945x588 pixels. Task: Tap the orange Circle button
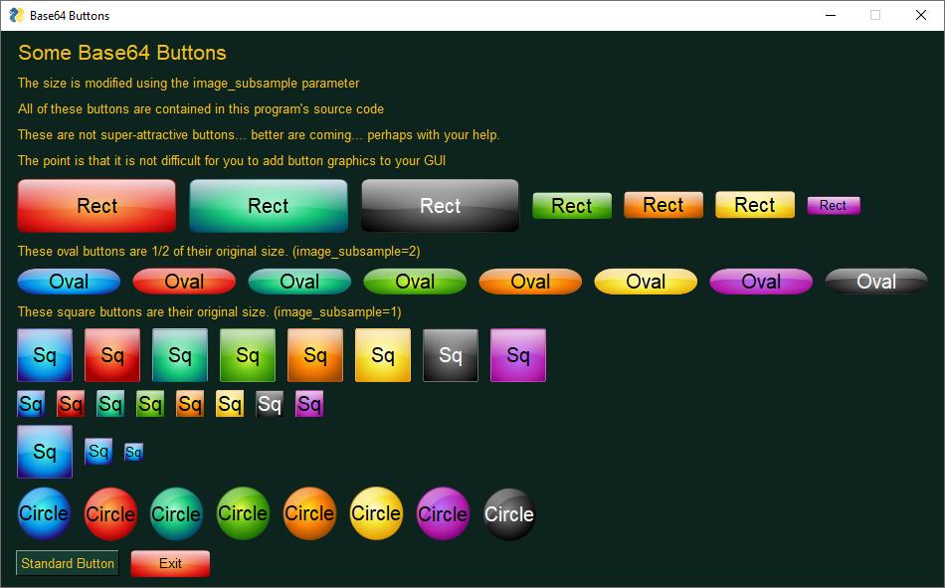coord(309,513)
